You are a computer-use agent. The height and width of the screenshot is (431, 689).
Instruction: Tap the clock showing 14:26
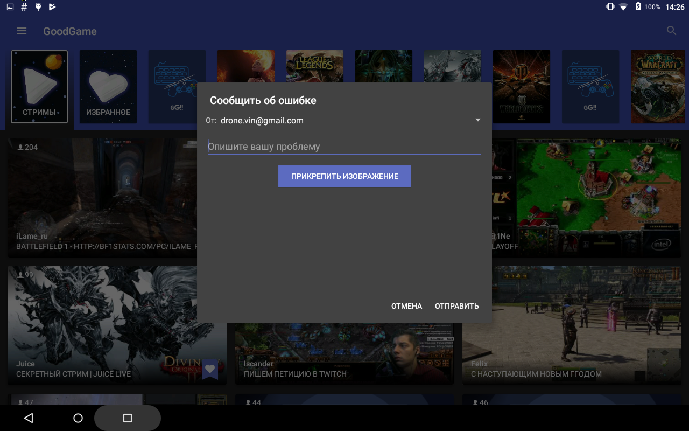click(674, 7)
